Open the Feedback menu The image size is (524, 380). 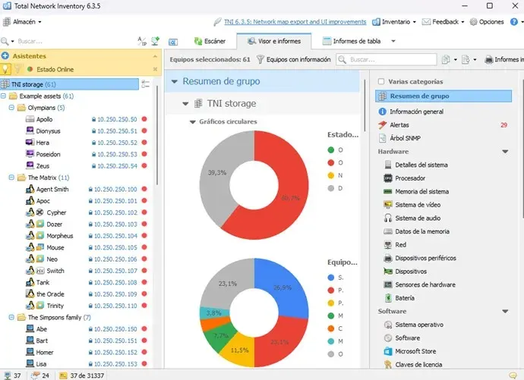pos(444,22)
